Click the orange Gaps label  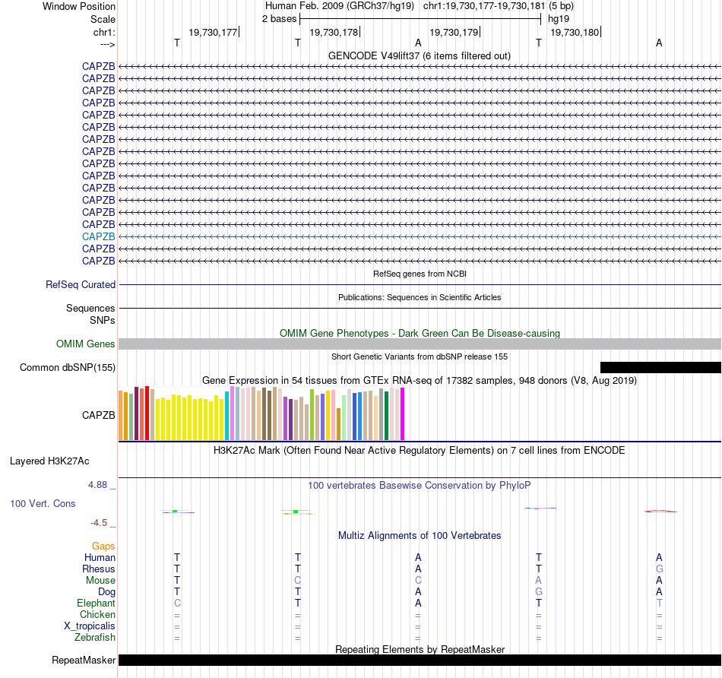coord(103,547)
